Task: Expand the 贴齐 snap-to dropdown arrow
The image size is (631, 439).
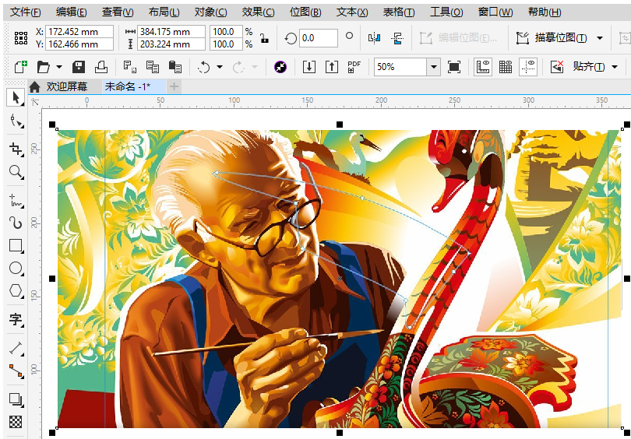Action: [x=615, y=67]
